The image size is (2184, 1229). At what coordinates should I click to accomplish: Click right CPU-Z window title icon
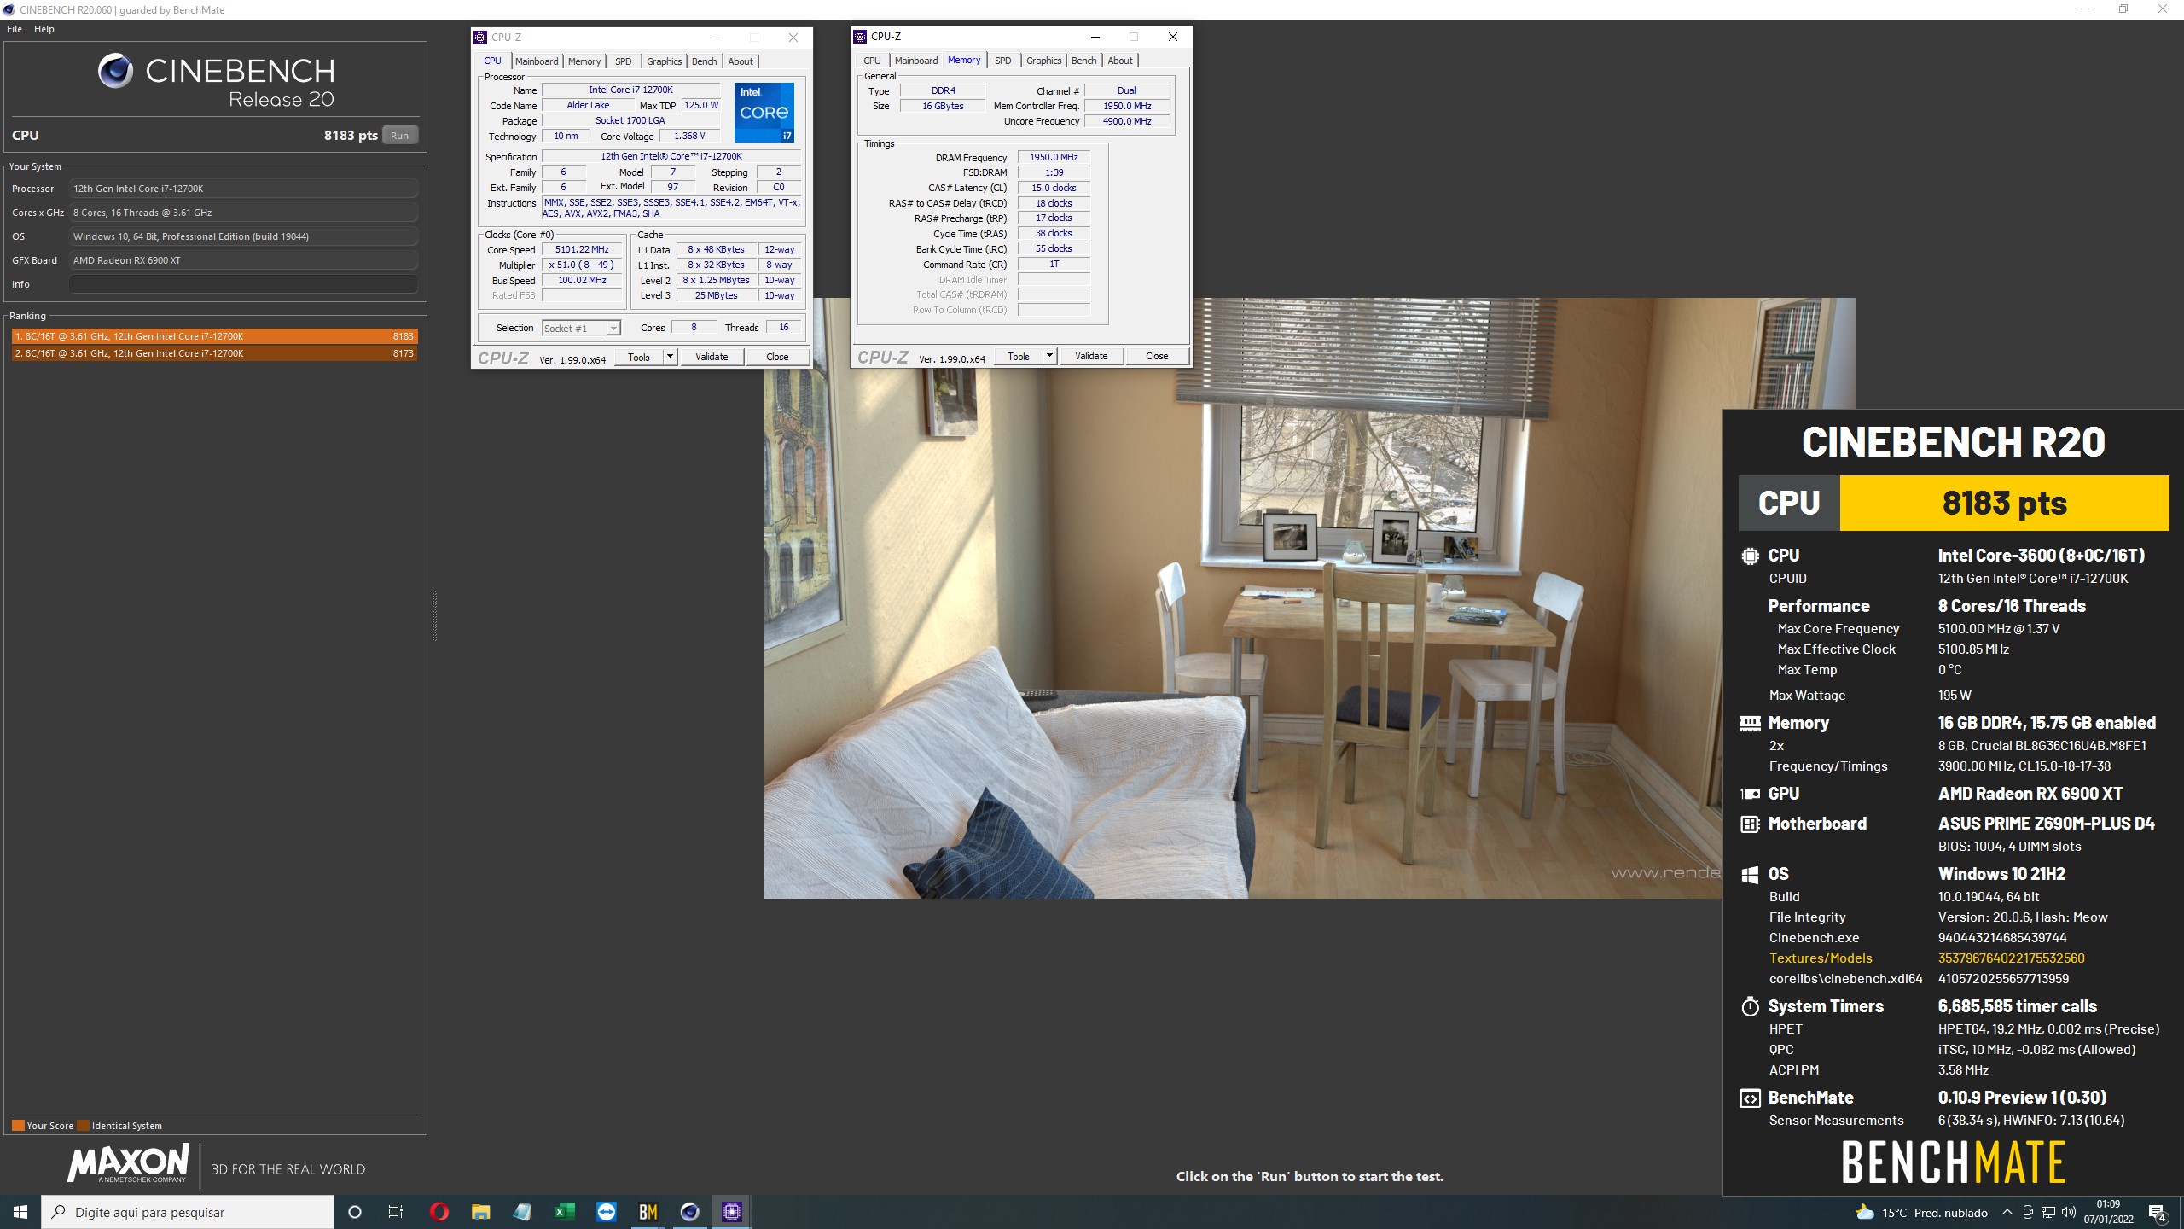click(860, 37)
